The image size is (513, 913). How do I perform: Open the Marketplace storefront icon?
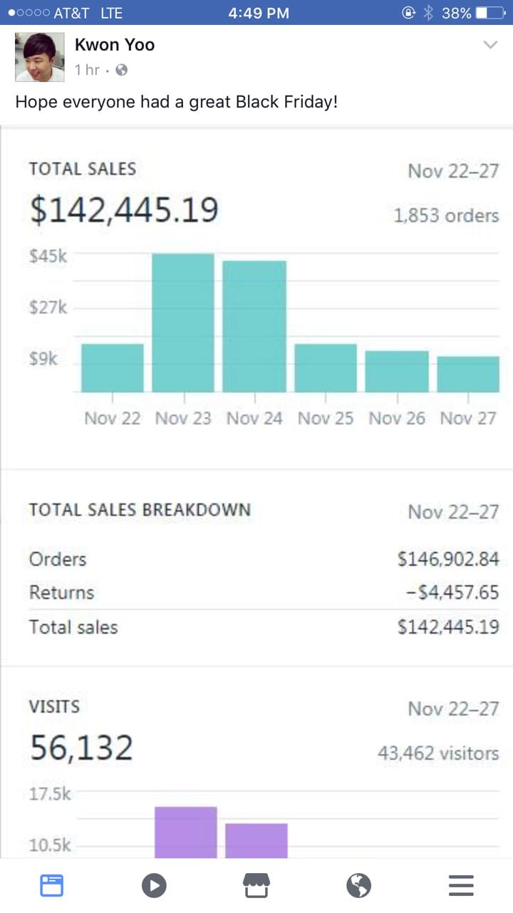point(256,884)
